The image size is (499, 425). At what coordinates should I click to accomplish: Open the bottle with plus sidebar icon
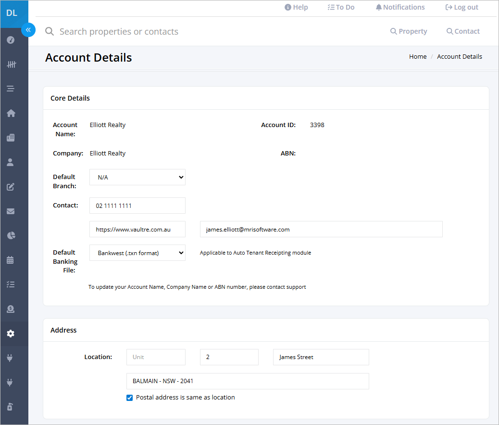pos(10,407)
